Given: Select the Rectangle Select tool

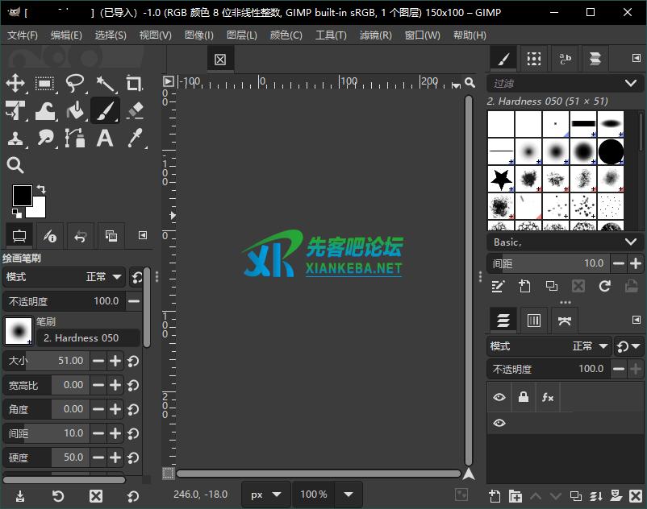Looking at the screenshot, I should pyautogui.click(x=45, y=83).
